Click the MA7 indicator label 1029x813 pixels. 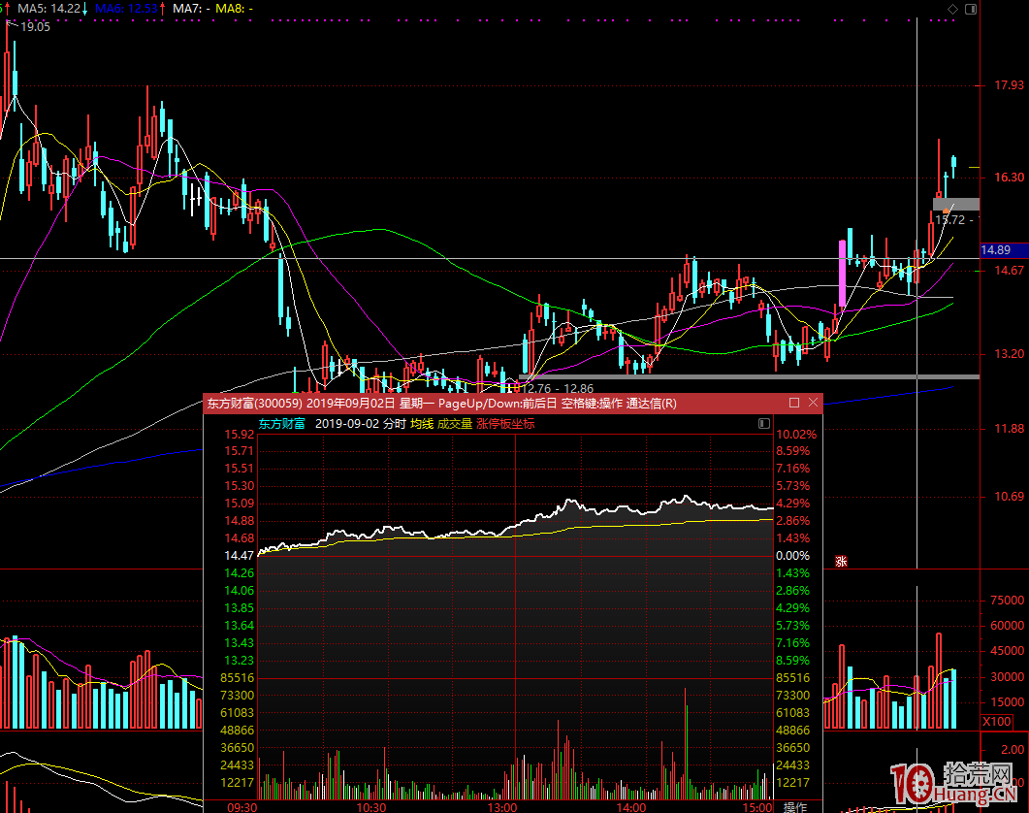pyautogui.click(x=191, y=9)
